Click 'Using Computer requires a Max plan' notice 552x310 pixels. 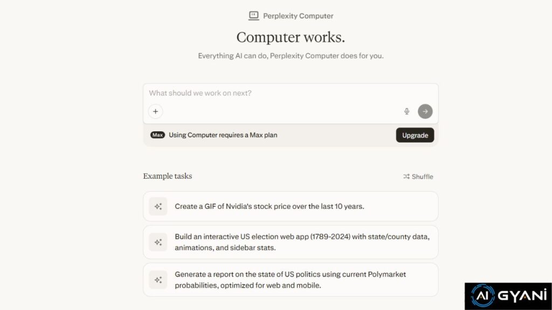[x=223, y=135]
